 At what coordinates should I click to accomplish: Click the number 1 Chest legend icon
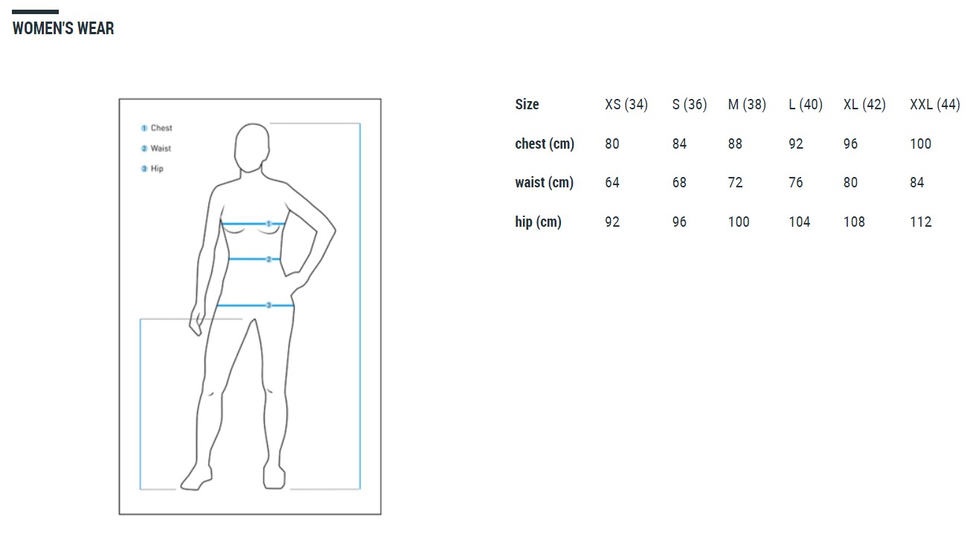(x=144, y=128)
